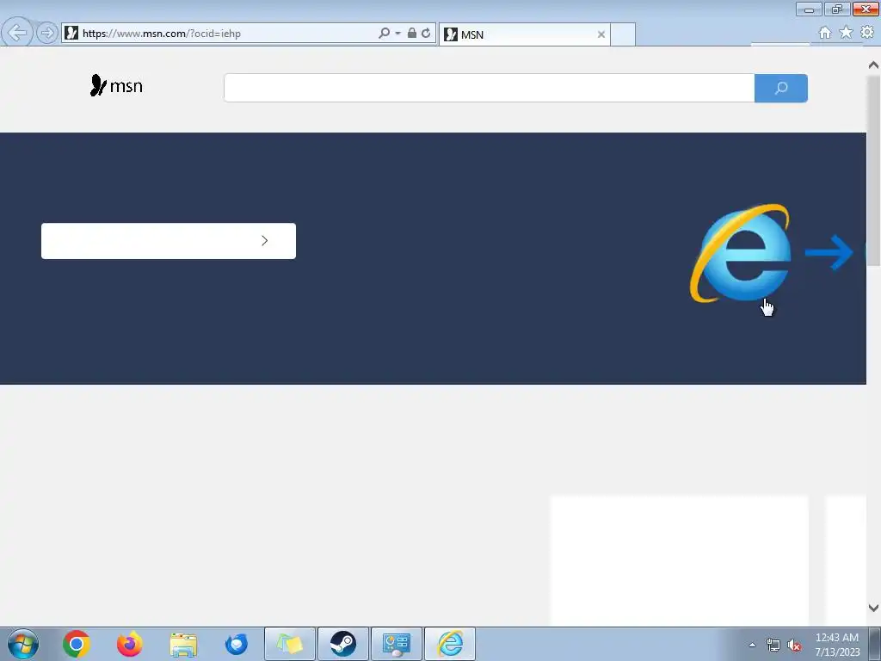881x661 pixels.
Task: Launch Google Chrome from the taskbar
Action: [77, 644]
